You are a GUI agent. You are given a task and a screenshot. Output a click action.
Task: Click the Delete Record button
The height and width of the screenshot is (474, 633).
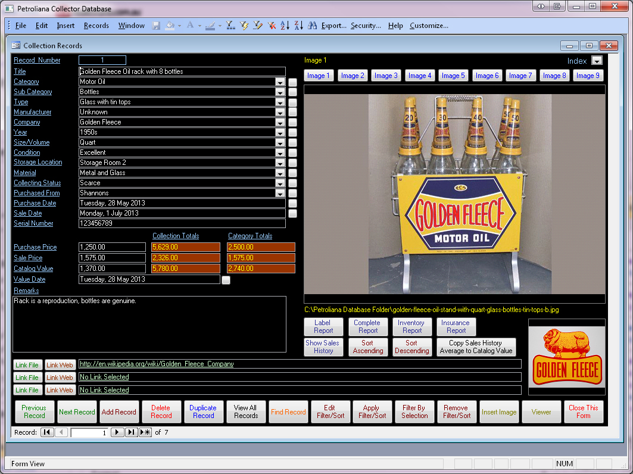(161, 412)
